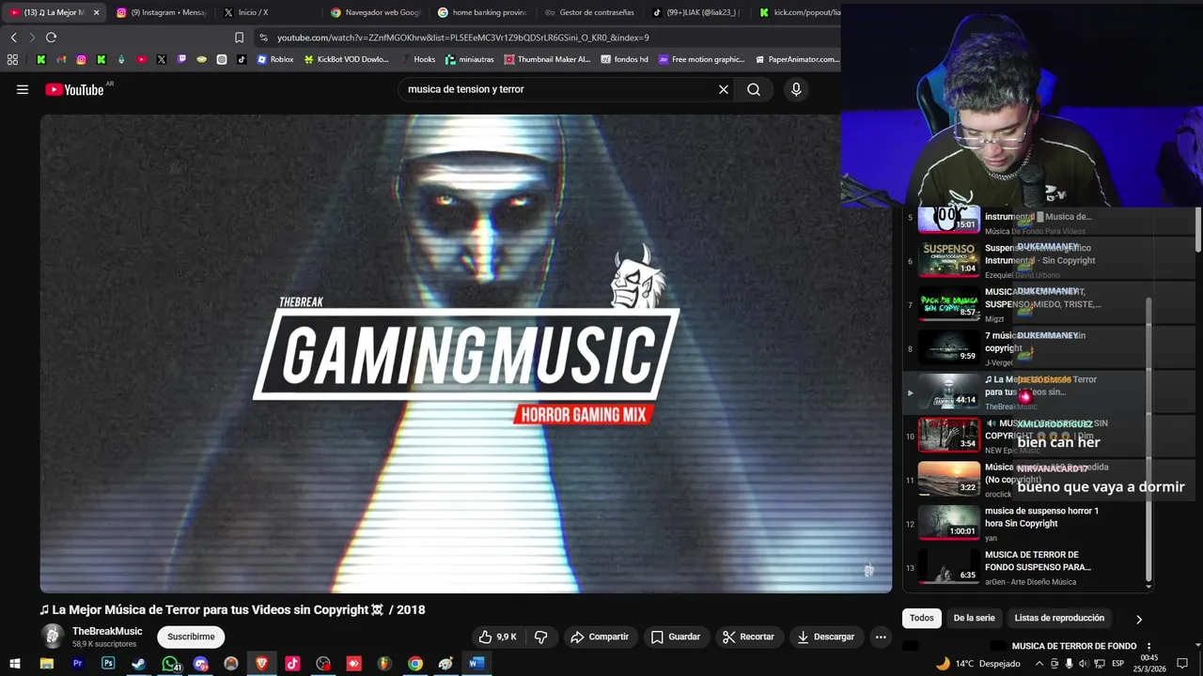Launch Photoshop from taskbar

click(108, 664)
